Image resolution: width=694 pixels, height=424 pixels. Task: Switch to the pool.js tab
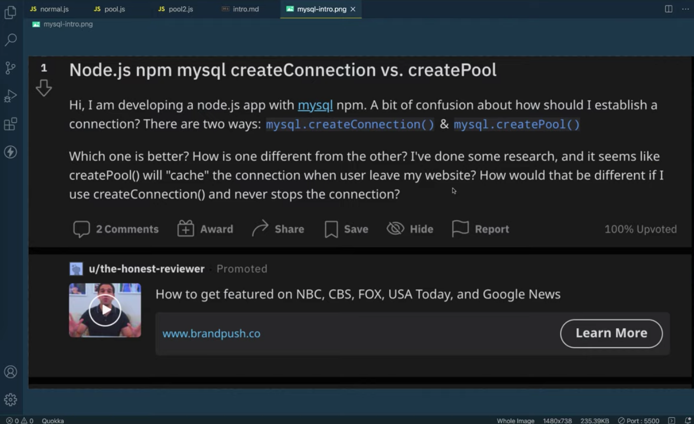(109, 9)
